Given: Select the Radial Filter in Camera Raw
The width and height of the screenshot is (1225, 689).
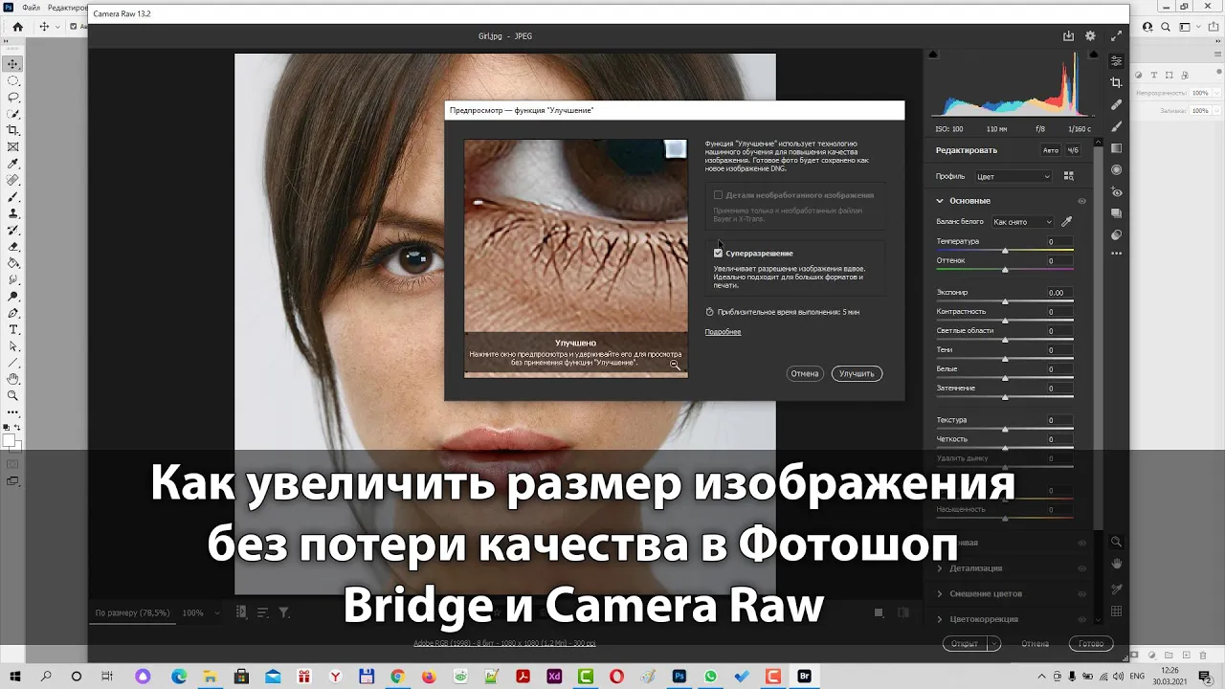Looking at the screenshot, I should point(1116,169).
